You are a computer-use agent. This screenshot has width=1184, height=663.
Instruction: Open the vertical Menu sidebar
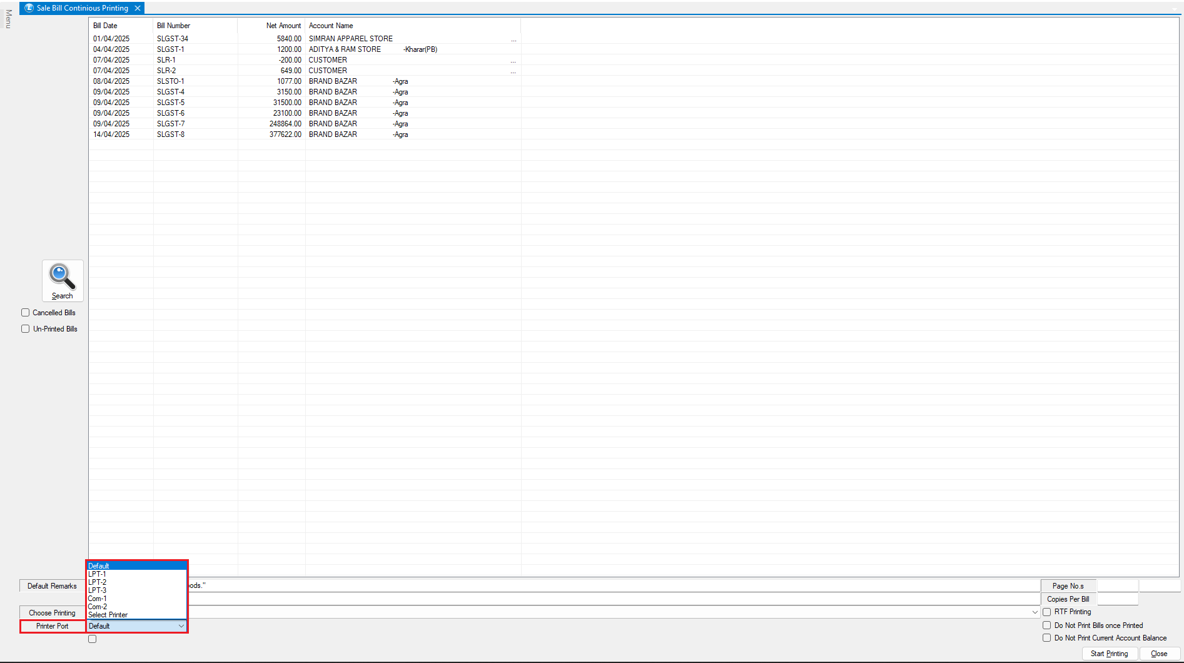pos(8,19)
